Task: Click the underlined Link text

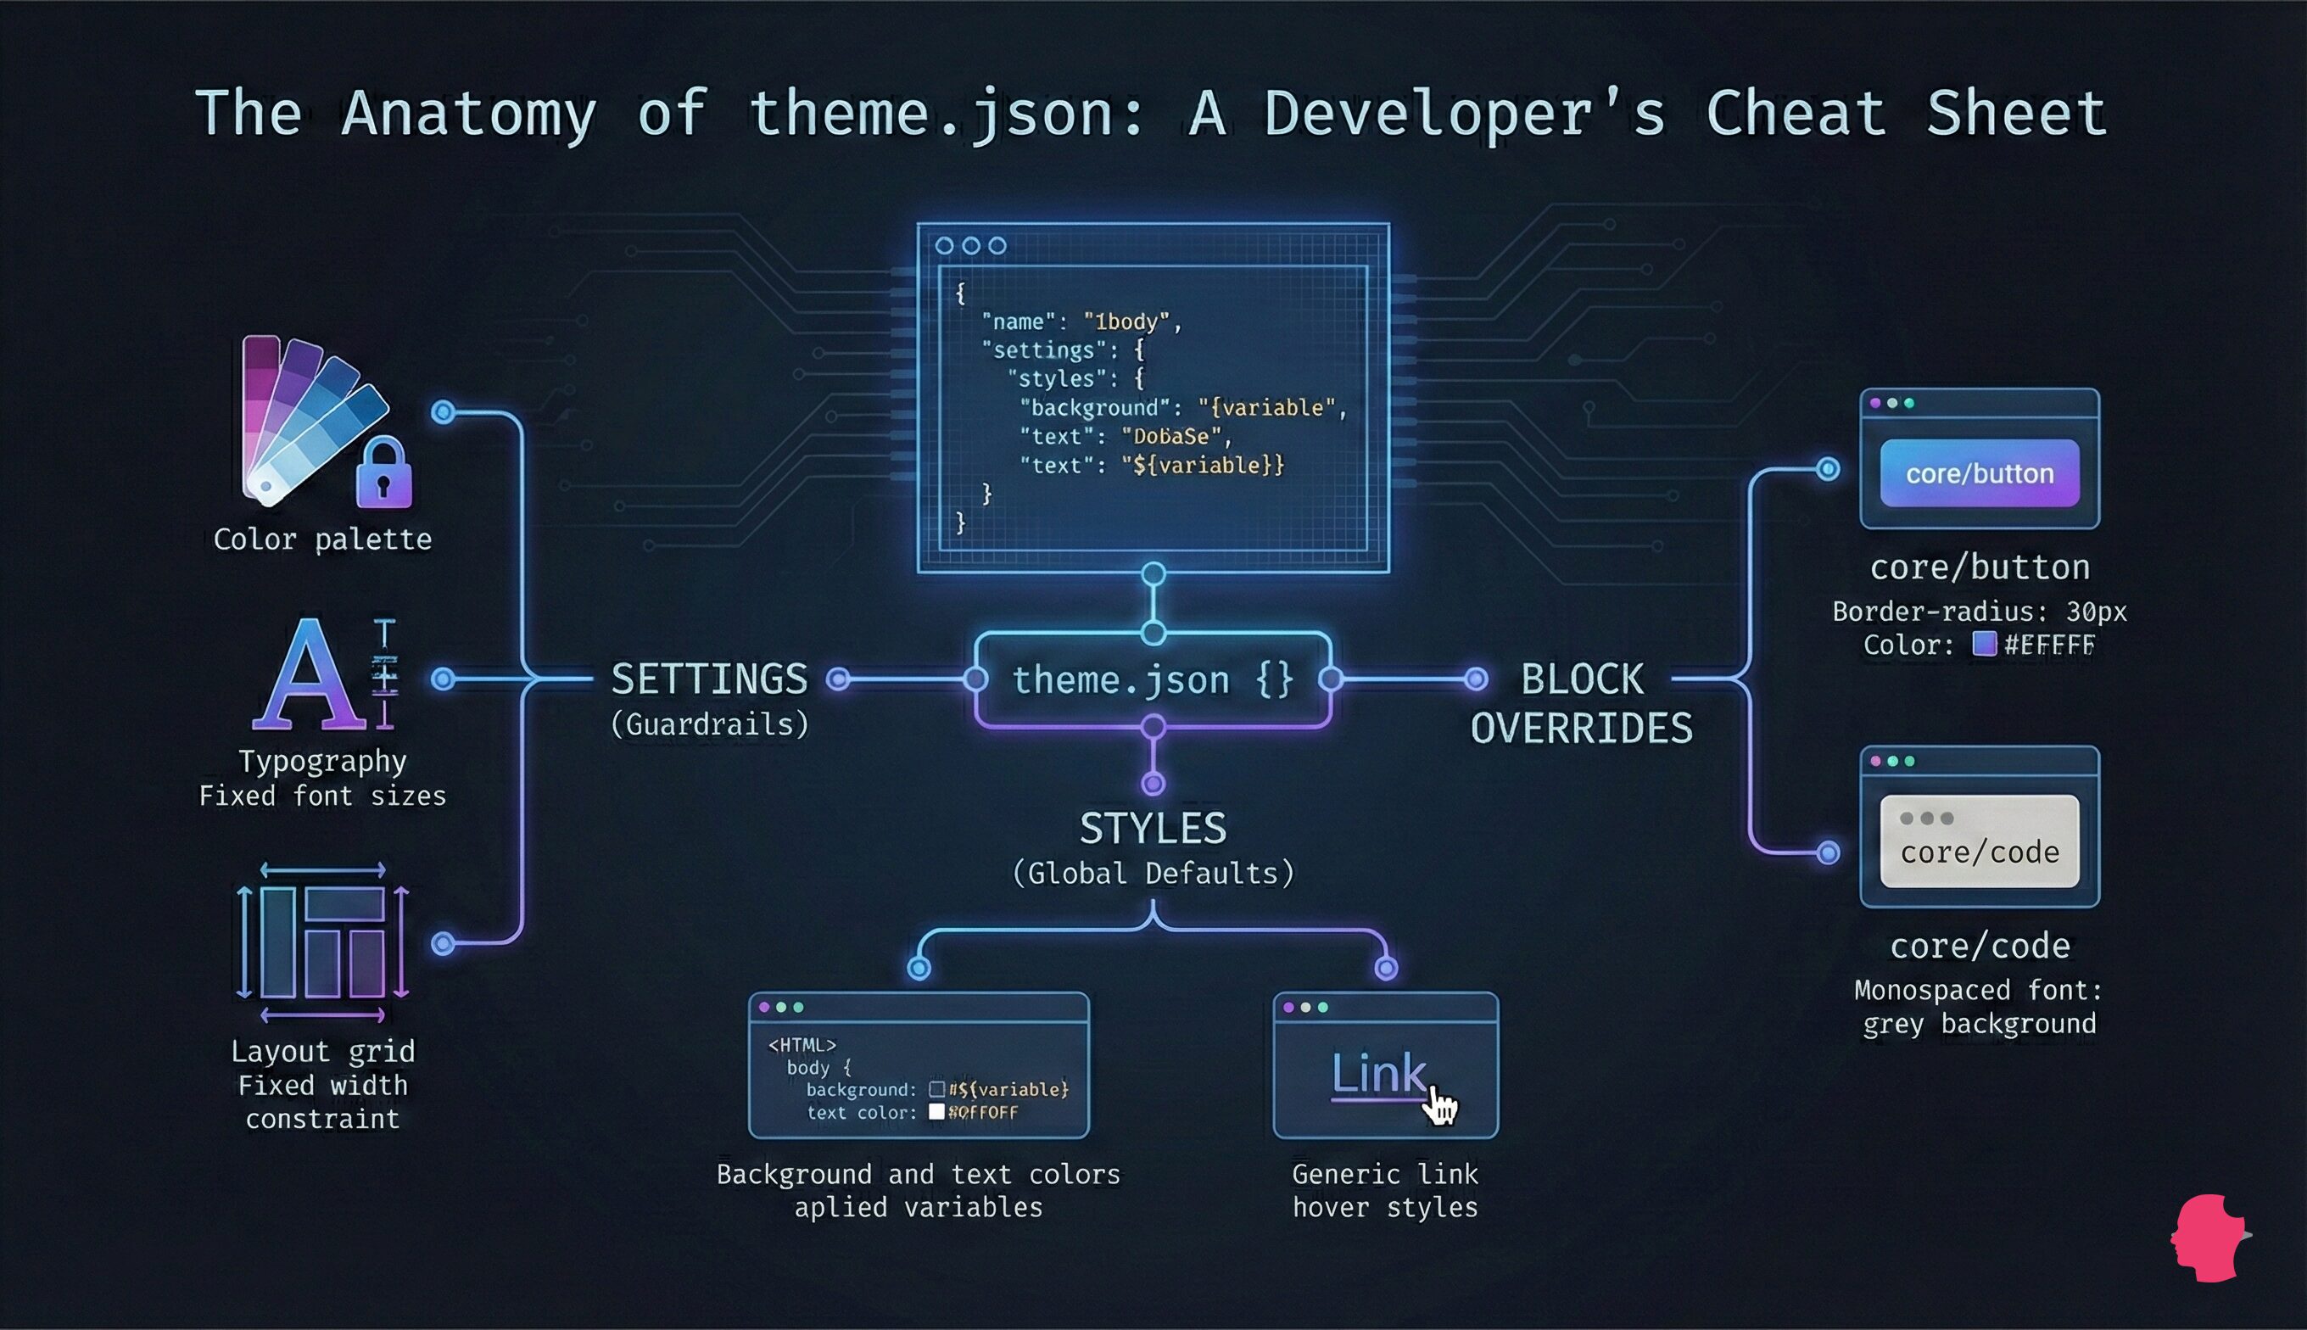Action: (1377, 1073)
